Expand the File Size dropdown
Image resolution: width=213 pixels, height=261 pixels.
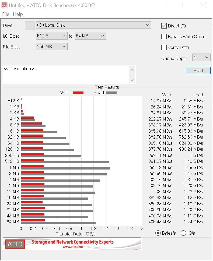[x=52, y=47]
